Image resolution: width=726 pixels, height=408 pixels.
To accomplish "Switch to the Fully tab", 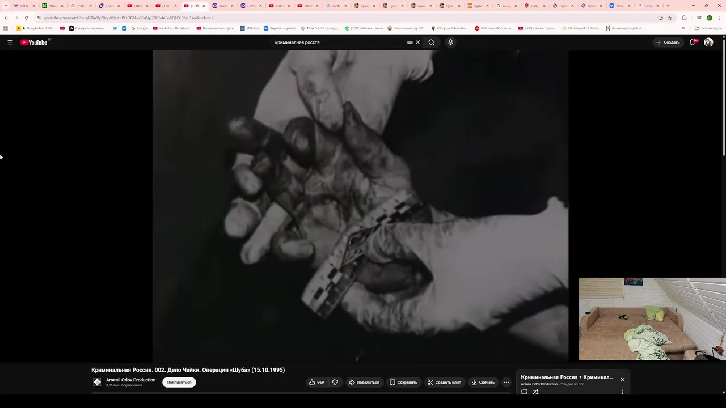I will (x=534, y=6).
